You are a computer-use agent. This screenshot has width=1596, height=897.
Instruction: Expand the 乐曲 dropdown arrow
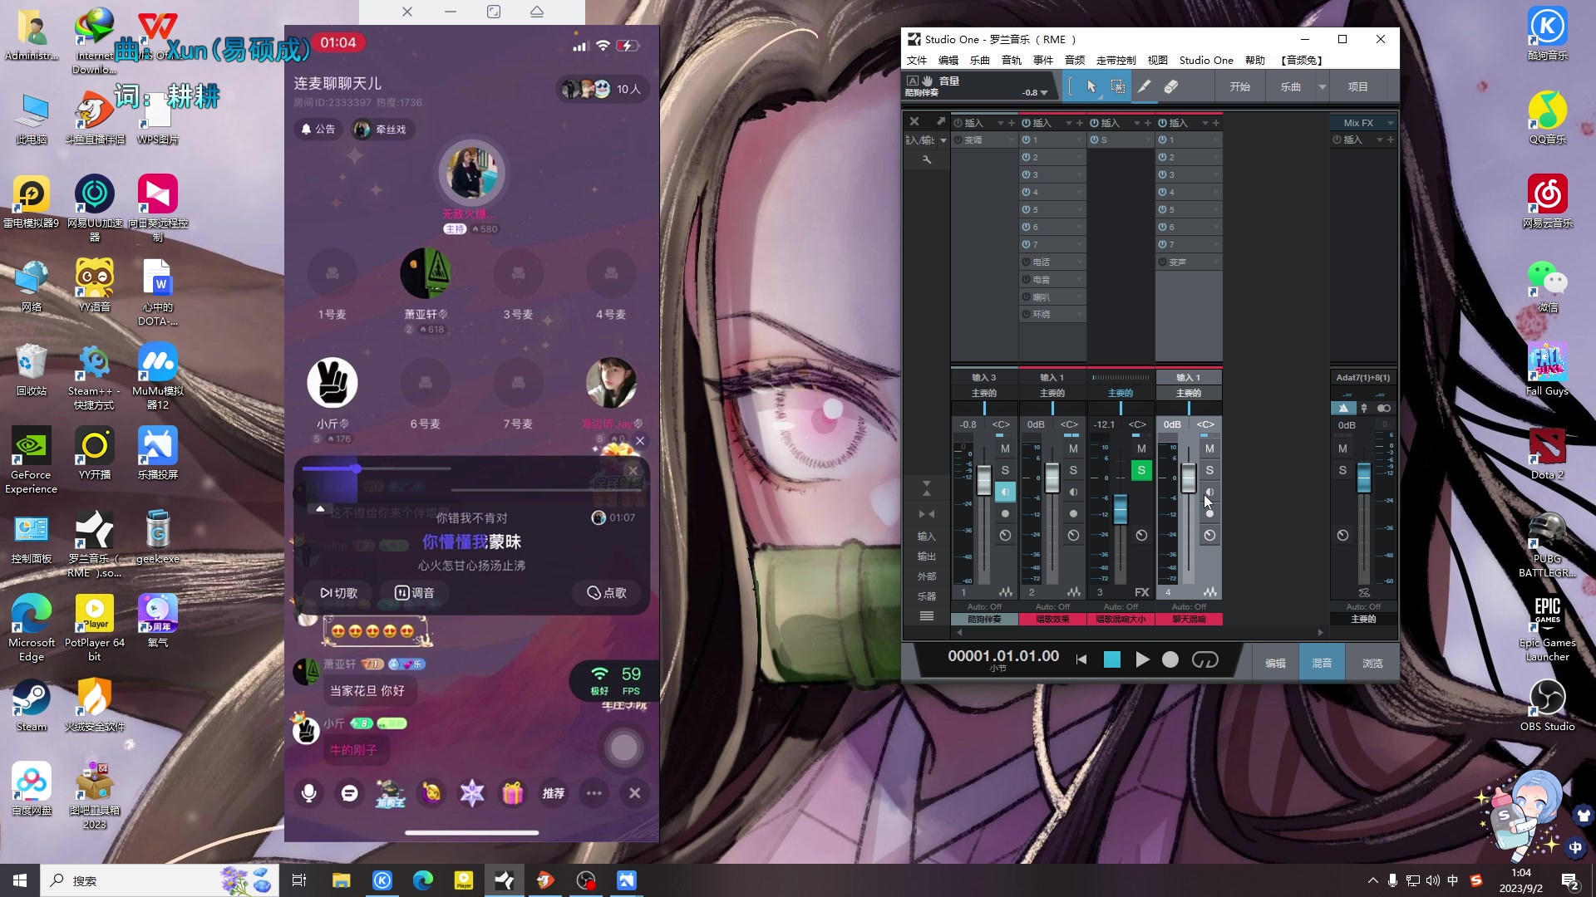[1322, 86]
